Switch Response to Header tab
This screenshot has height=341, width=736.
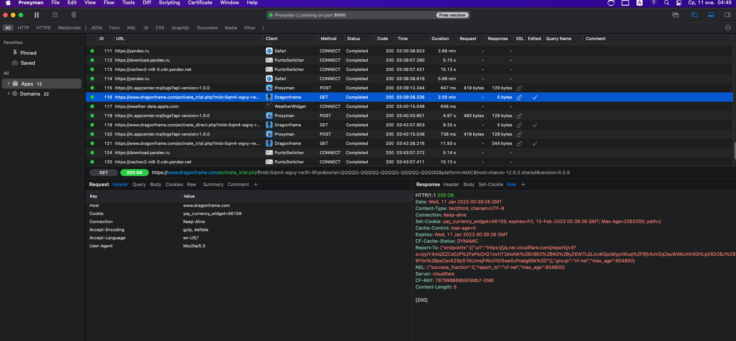(x=451, y=185)
